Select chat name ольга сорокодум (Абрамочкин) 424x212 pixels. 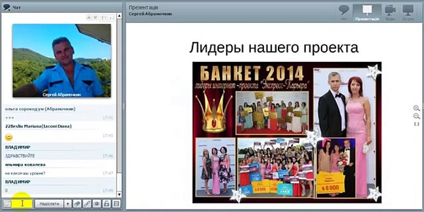tap(40, 109)
